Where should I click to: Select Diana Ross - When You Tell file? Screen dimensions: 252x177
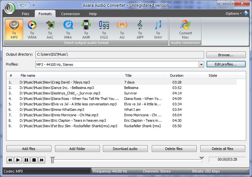(x=122, y=99)
